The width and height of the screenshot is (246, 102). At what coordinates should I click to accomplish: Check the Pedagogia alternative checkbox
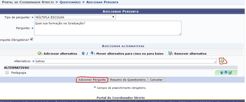7,73
